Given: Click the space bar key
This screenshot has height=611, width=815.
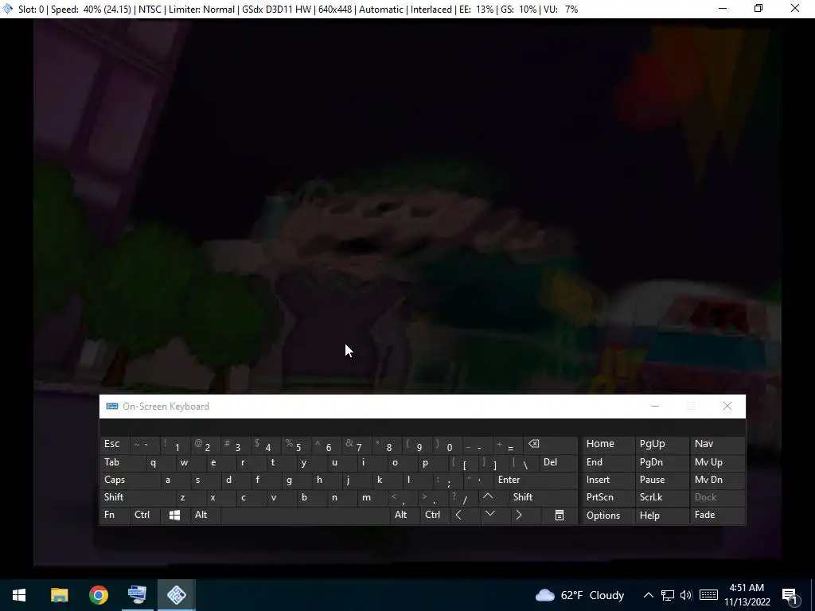Looking at the screenshot, I should pyautogui.click(x=305, y=515).
